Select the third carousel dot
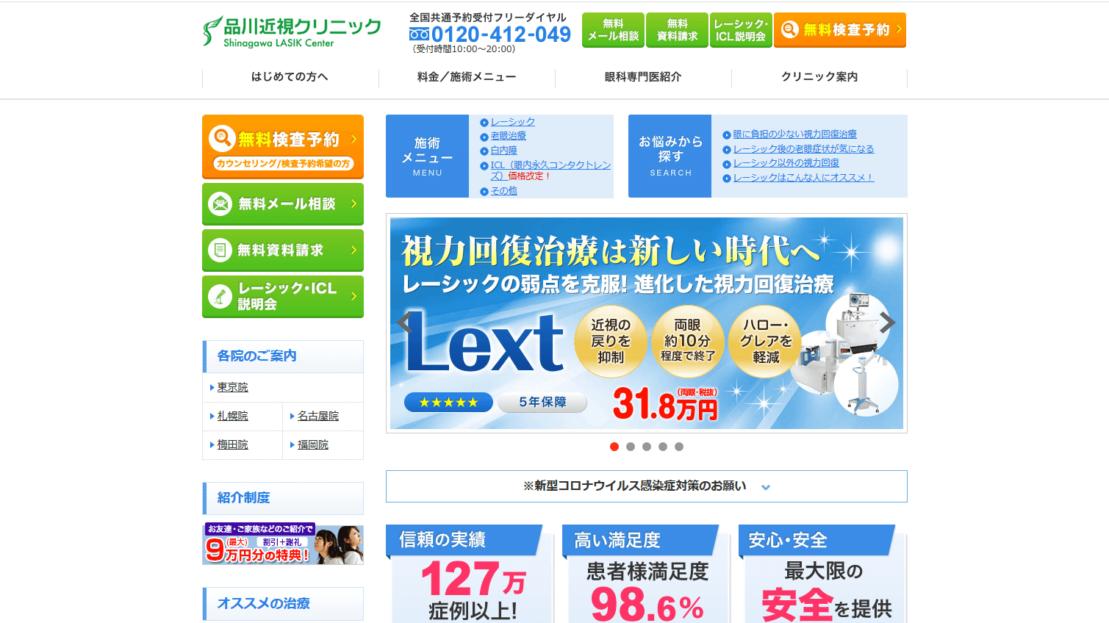The width and height of the screenshot is (1109, 623). (x=647, y=447)
